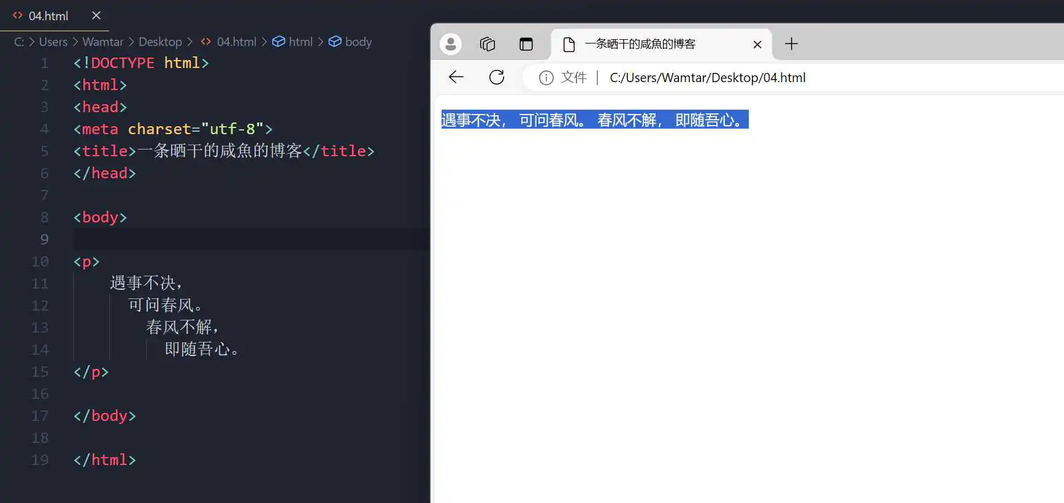Click the cube icon beside body breadcrumb
The width and height of the screenshot is (1064, 503).
tap(335, 41)
